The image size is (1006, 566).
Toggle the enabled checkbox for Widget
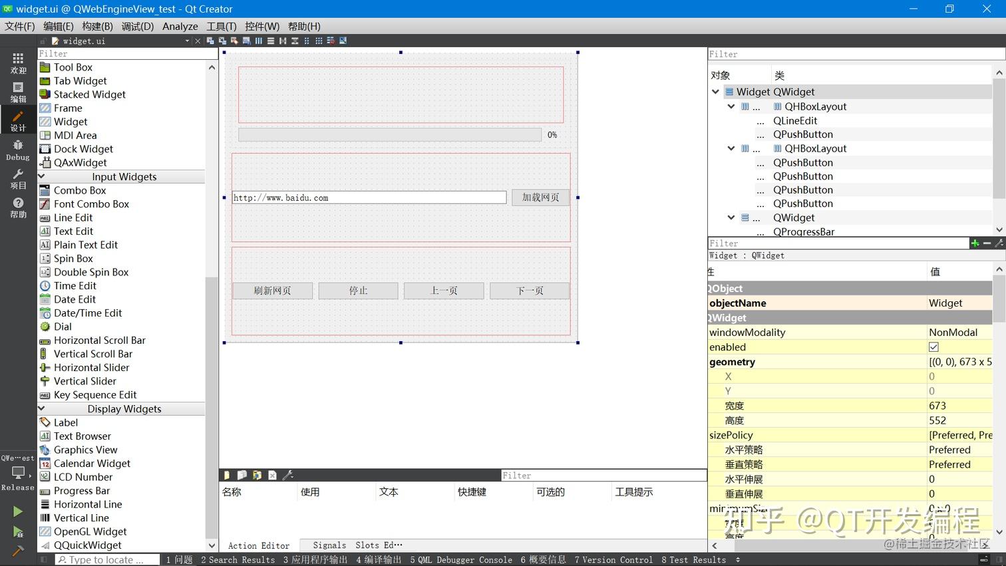[x=933, y=347]
